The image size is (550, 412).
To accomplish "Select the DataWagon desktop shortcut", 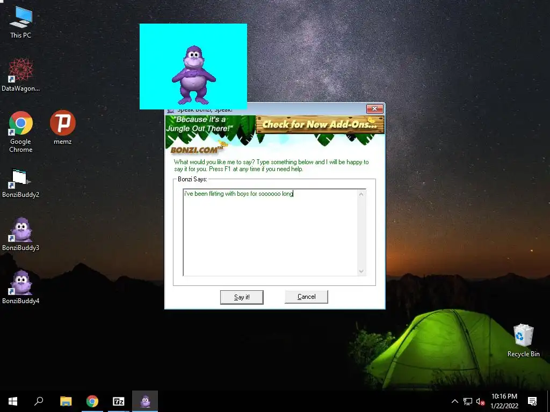I will pos(21,75).
